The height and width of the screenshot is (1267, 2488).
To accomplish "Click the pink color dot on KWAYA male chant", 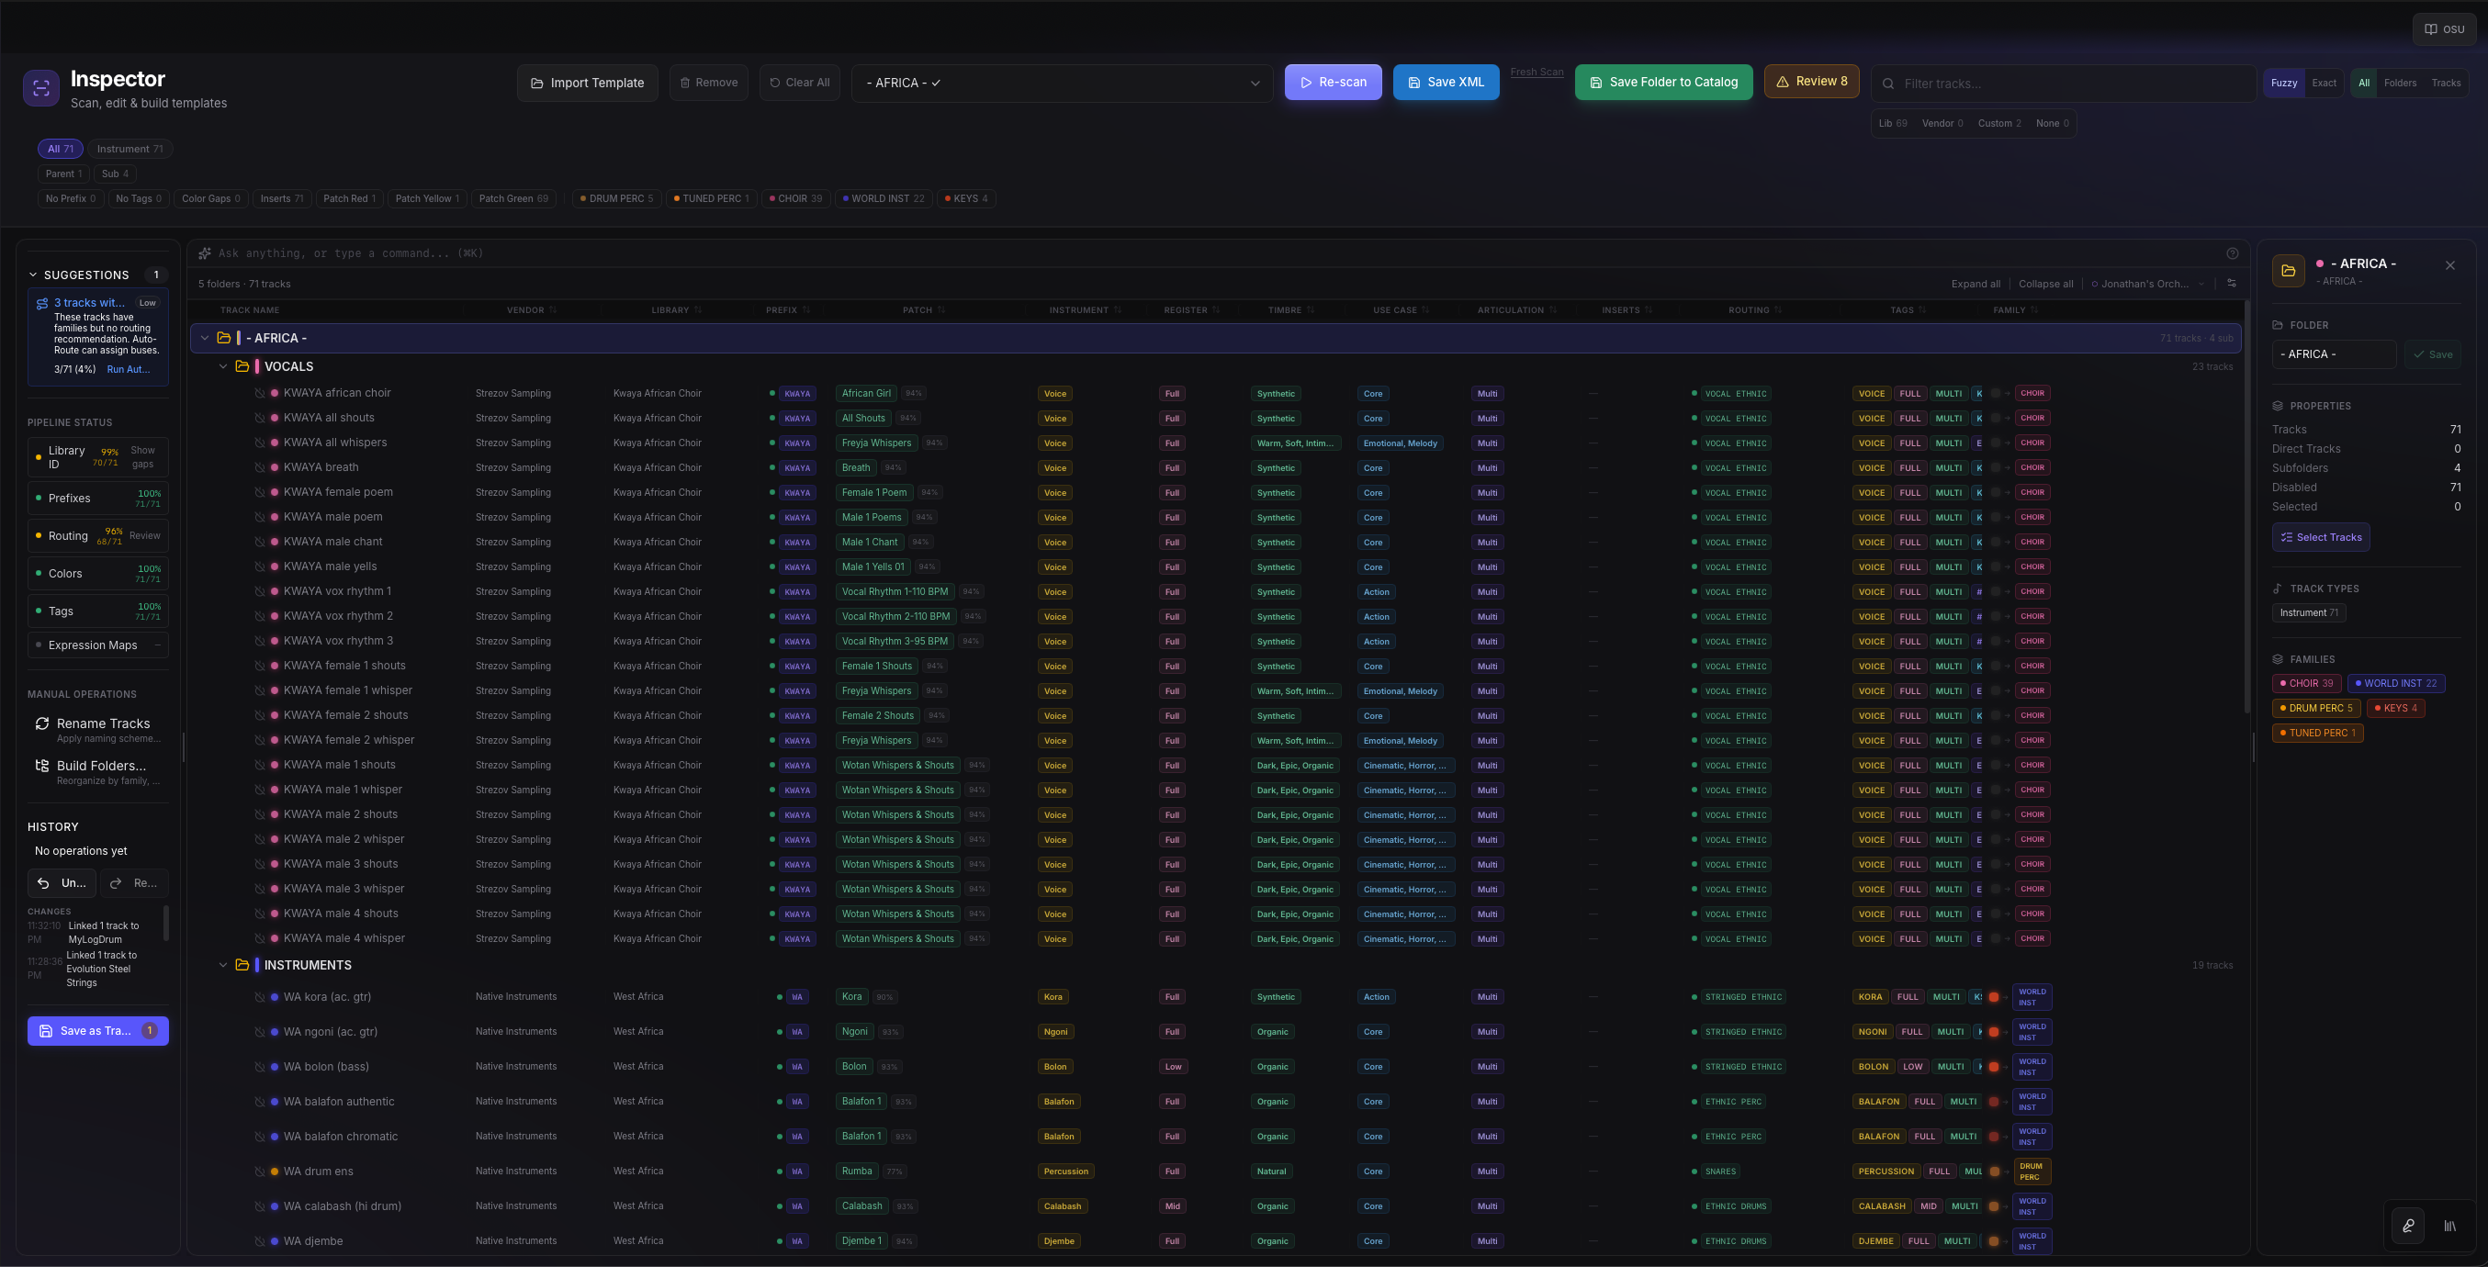I will pos(275,542).
